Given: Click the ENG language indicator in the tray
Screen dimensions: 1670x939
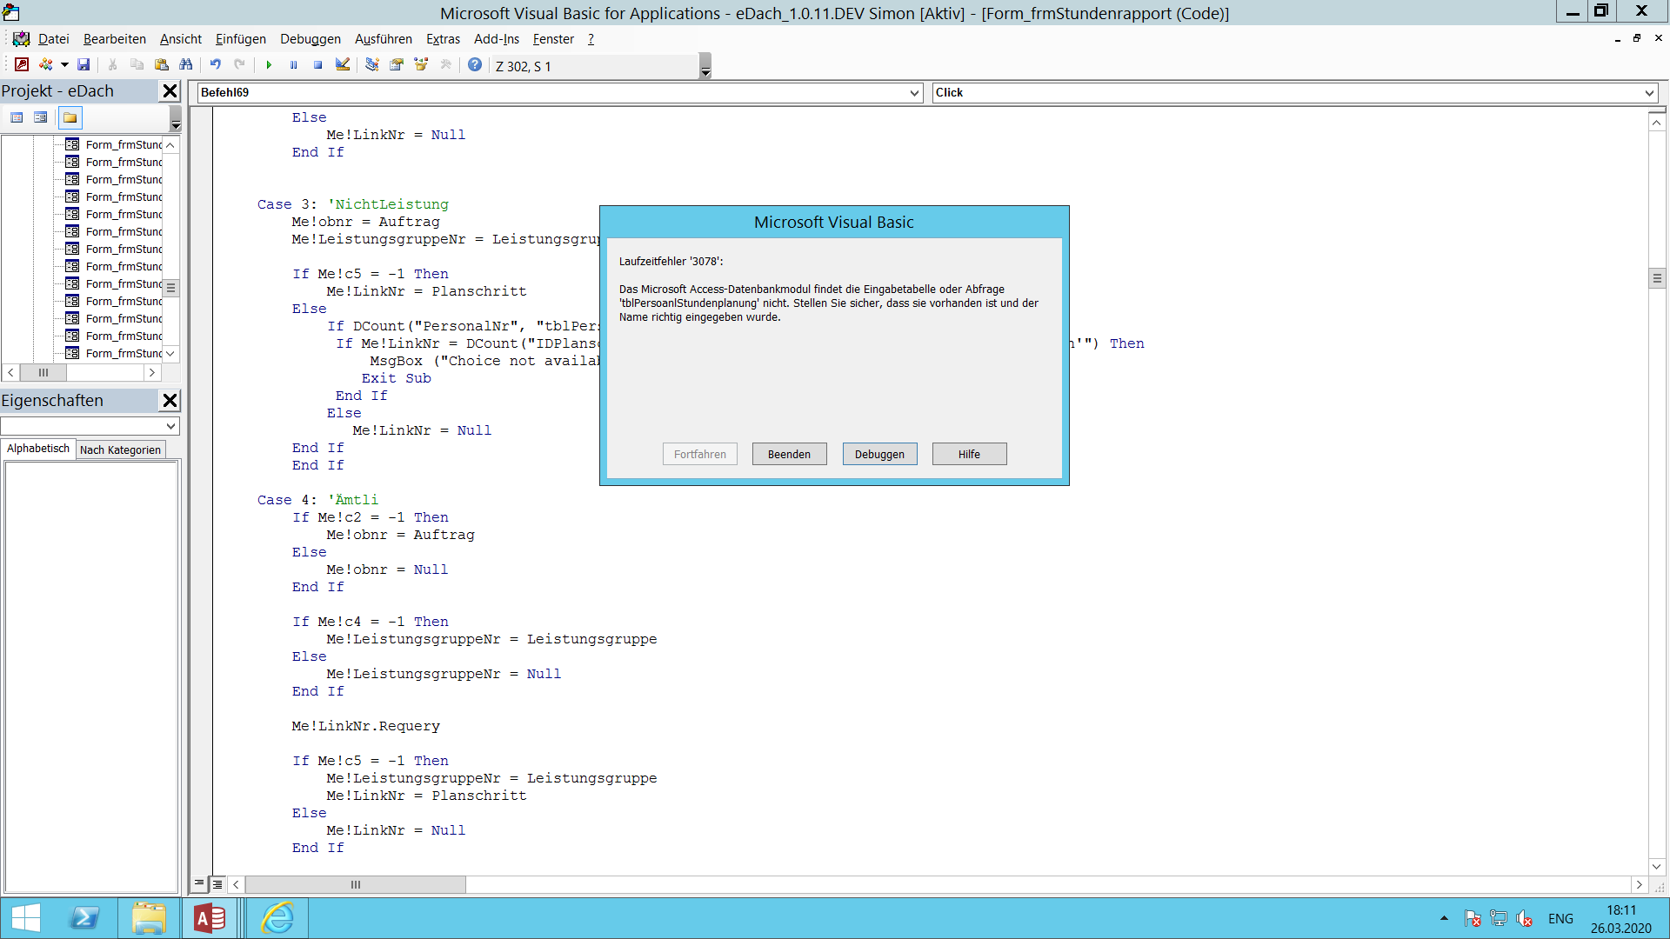Looking at the screenshot, I should pyautogui.click(x=1560, y=919).
